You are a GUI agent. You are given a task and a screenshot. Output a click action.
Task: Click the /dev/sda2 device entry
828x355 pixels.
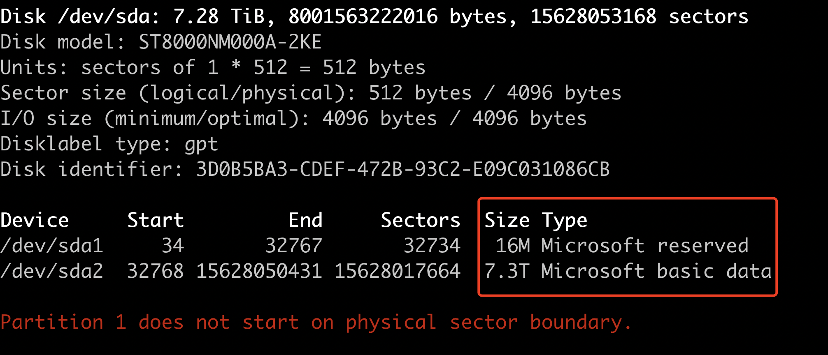[x=52, y=271]
